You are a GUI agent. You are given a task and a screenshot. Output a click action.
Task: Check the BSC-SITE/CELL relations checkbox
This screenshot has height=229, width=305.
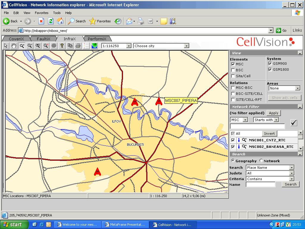(x=233, y=94)
